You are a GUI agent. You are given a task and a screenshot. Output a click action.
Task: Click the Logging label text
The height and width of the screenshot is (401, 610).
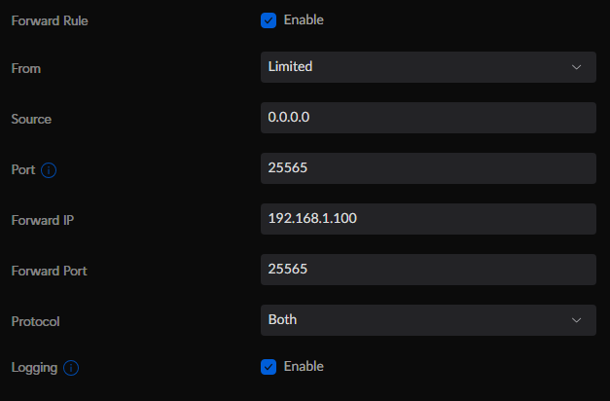[x=34, y=368]
